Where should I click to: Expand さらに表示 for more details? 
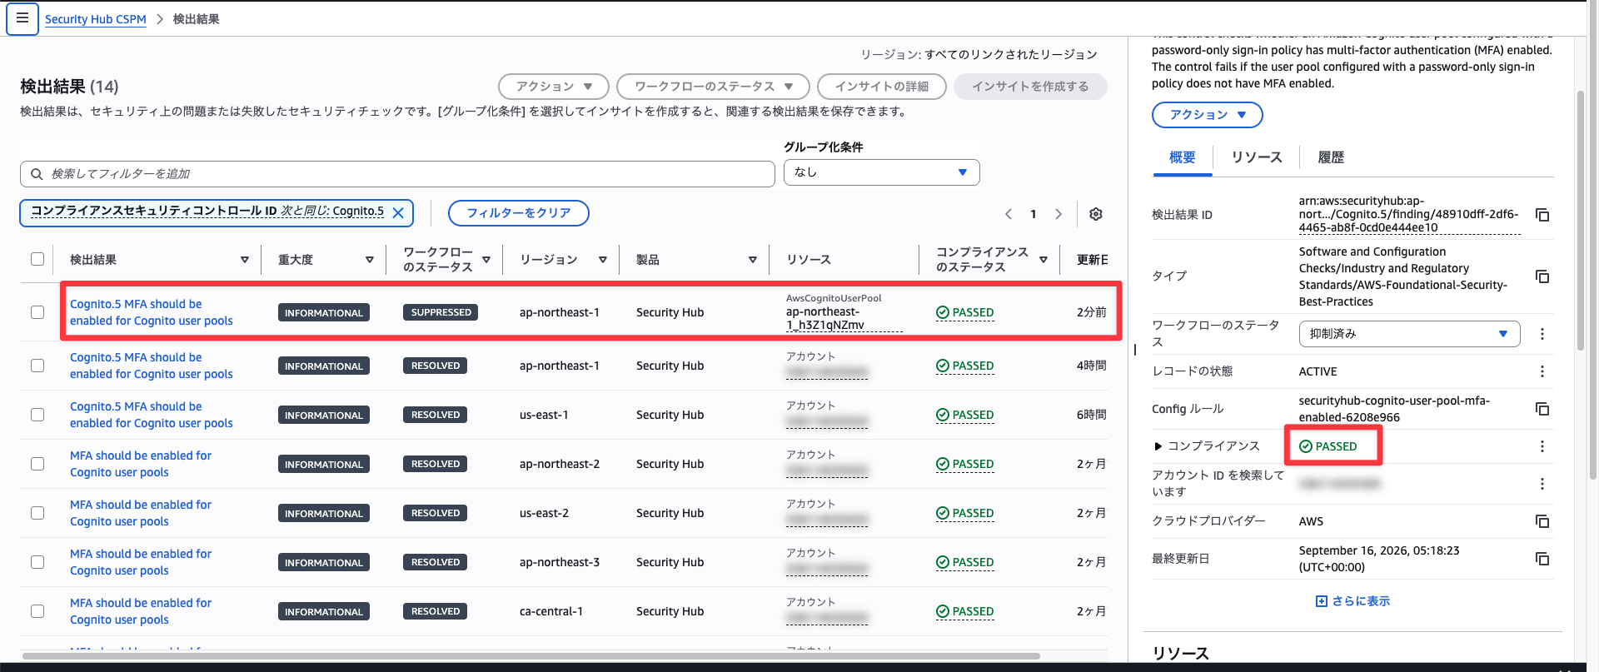1352,601
